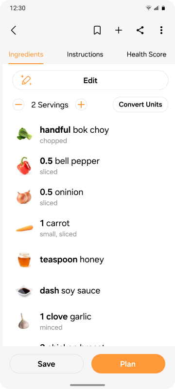This screenshot has width=175, height=389.
Task: Tap the honey jar image
Action: click(x=24, y=260)
